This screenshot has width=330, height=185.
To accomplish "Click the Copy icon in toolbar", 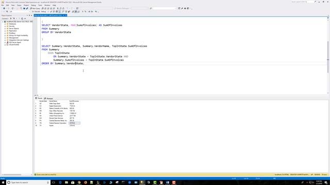I will (60, 8).
